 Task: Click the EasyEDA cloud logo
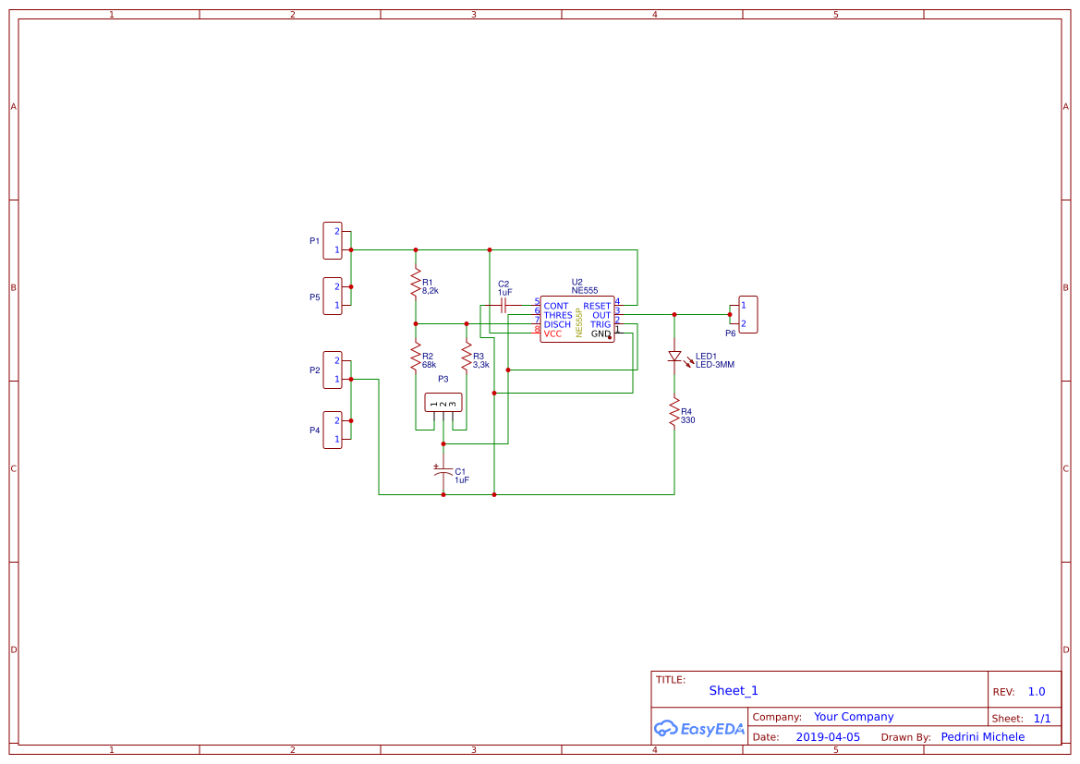(x=698, y=729)
